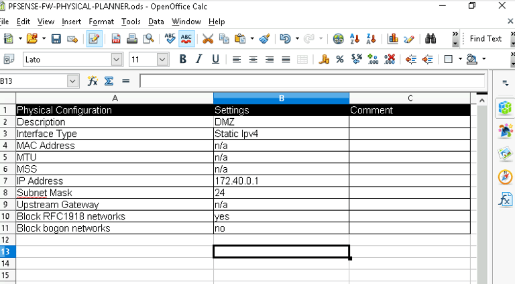Toggle Show Draw Functions
The width and height of the screenshot is (515, 284).
tap(409, 39)
